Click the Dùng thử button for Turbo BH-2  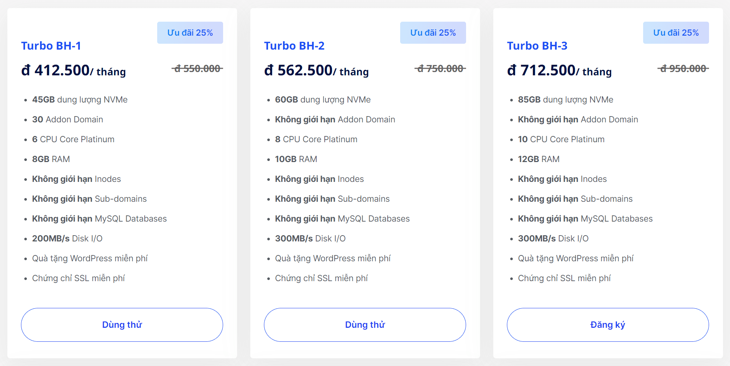(x=365, y=325)
